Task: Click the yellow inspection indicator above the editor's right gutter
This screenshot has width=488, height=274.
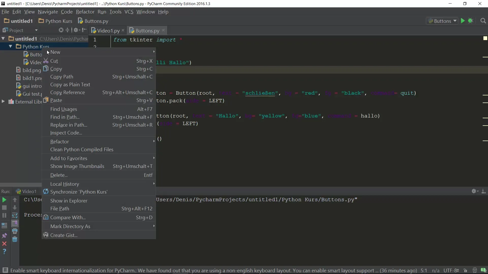Action: [x=485, y=38]
